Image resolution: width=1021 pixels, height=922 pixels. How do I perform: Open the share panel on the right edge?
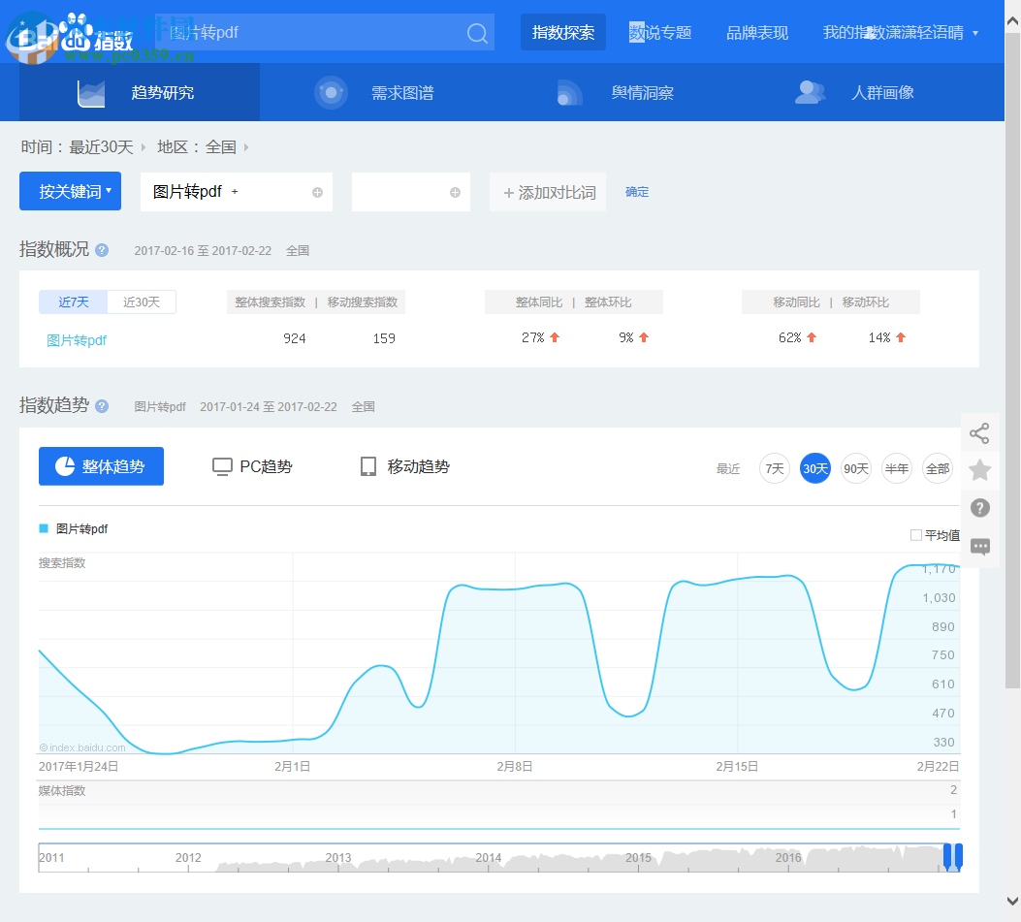click(979, 432)
